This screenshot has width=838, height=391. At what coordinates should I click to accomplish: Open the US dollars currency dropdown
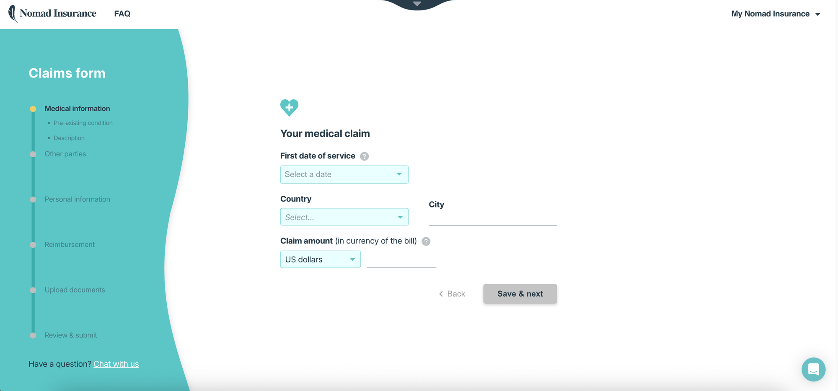pyautogui.click(x=320, y=259)
